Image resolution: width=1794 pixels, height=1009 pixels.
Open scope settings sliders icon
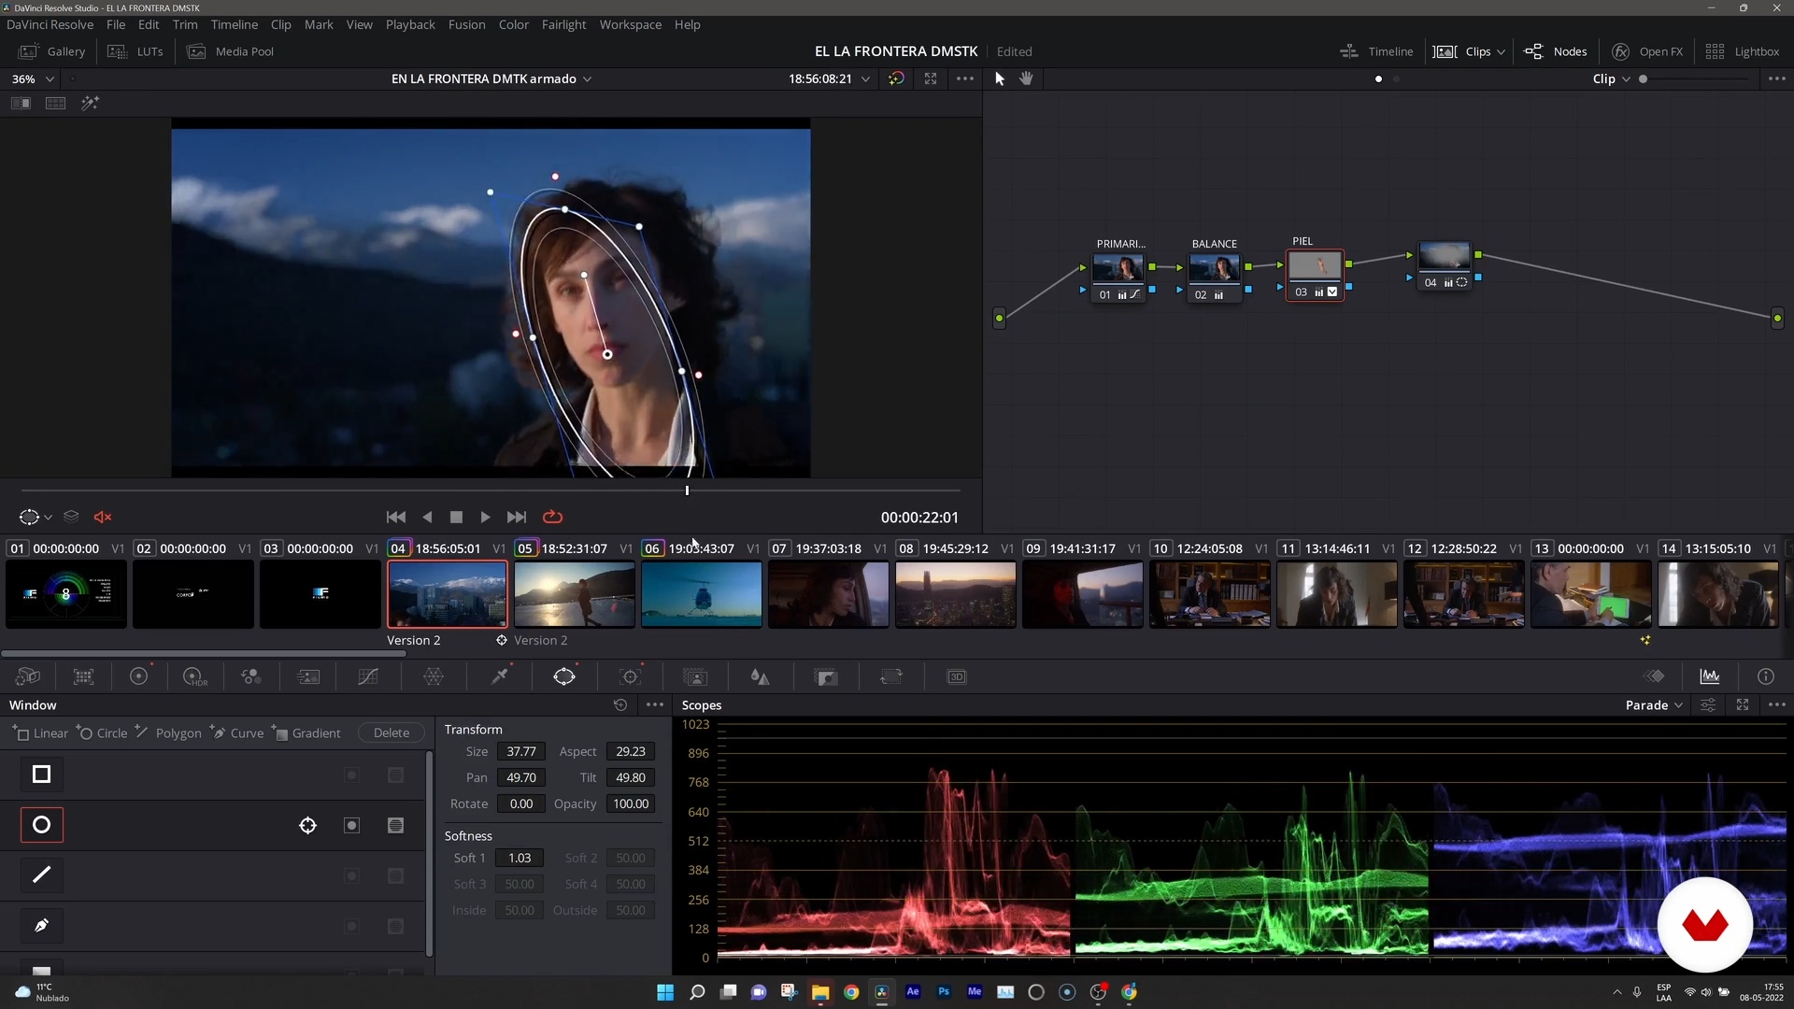pos(1708,704)
